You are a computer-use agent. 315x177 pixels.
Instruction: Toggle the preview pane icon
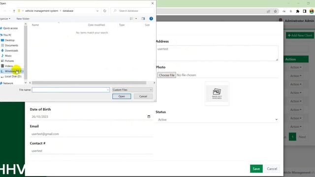[x=143, y=19]
